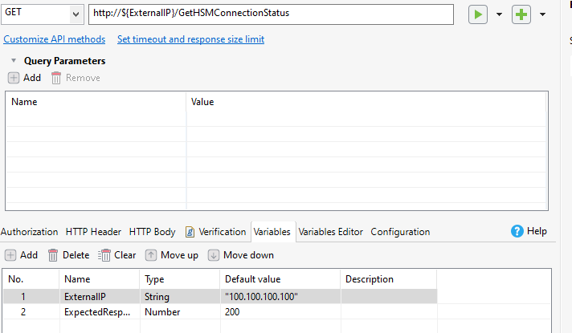Switch to the Verification tab
Viewport: 572px width, 333px height.
pyautogui.click(x=215, y=232)
